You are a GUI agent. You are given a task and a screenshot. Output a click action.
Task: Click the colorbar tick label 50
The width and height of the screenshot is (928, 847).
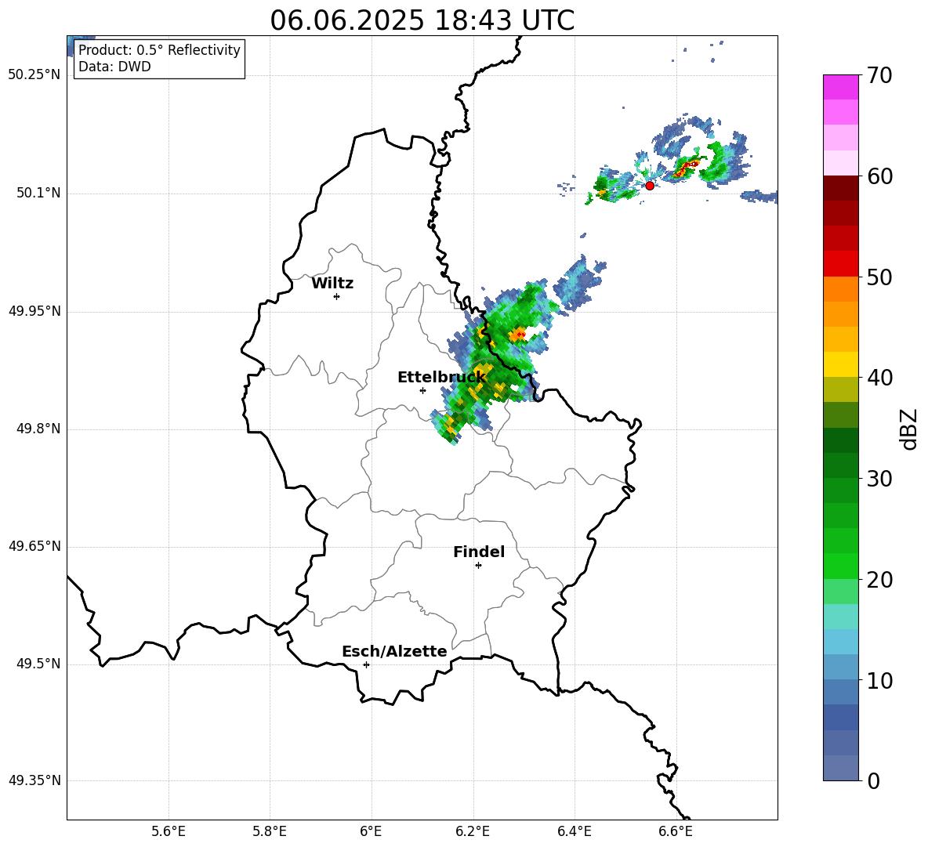click(x=880, y=277)
